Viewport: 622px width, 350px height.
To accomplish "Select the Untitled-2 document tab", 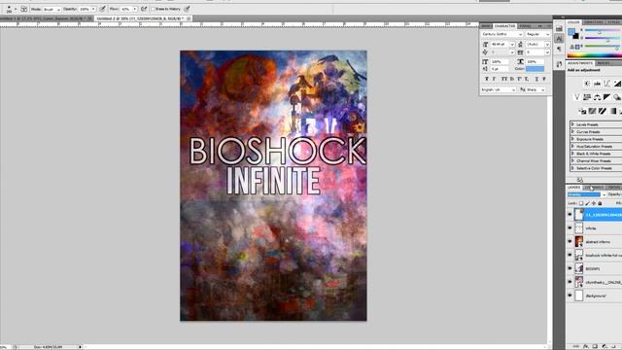I will pos(143,18).
